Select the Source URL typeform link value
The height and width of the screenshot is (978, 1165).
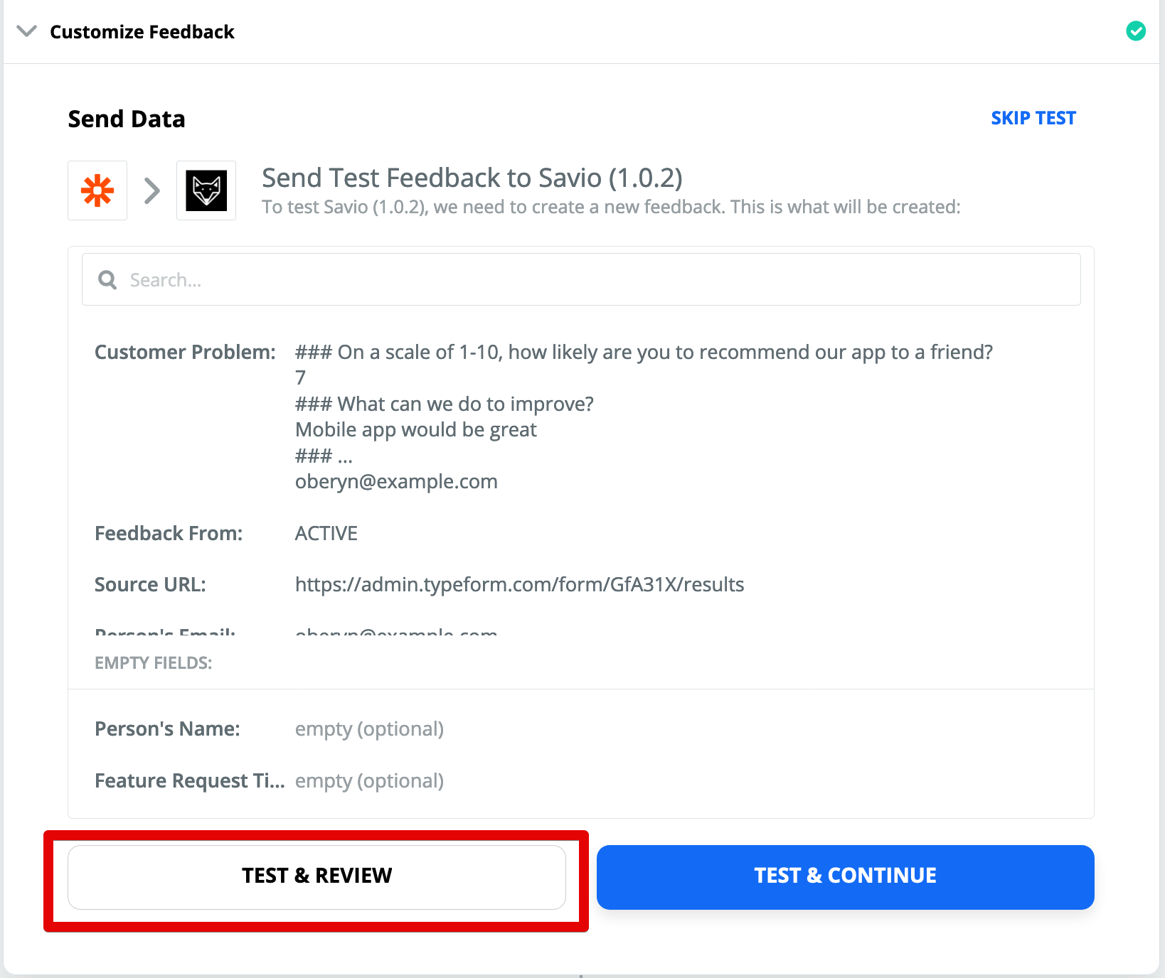[x=519, y=585]
